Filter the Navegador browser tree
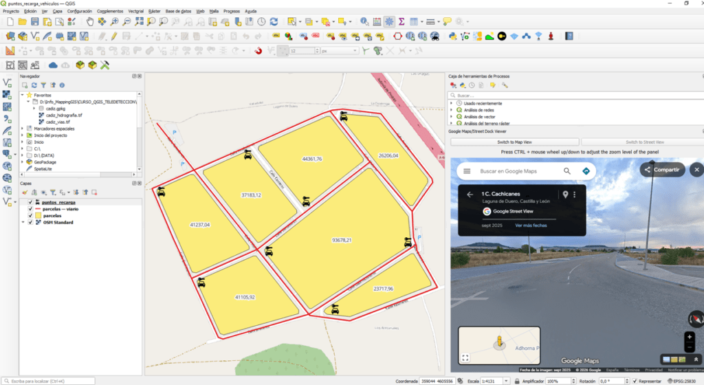 coord(43,85)
